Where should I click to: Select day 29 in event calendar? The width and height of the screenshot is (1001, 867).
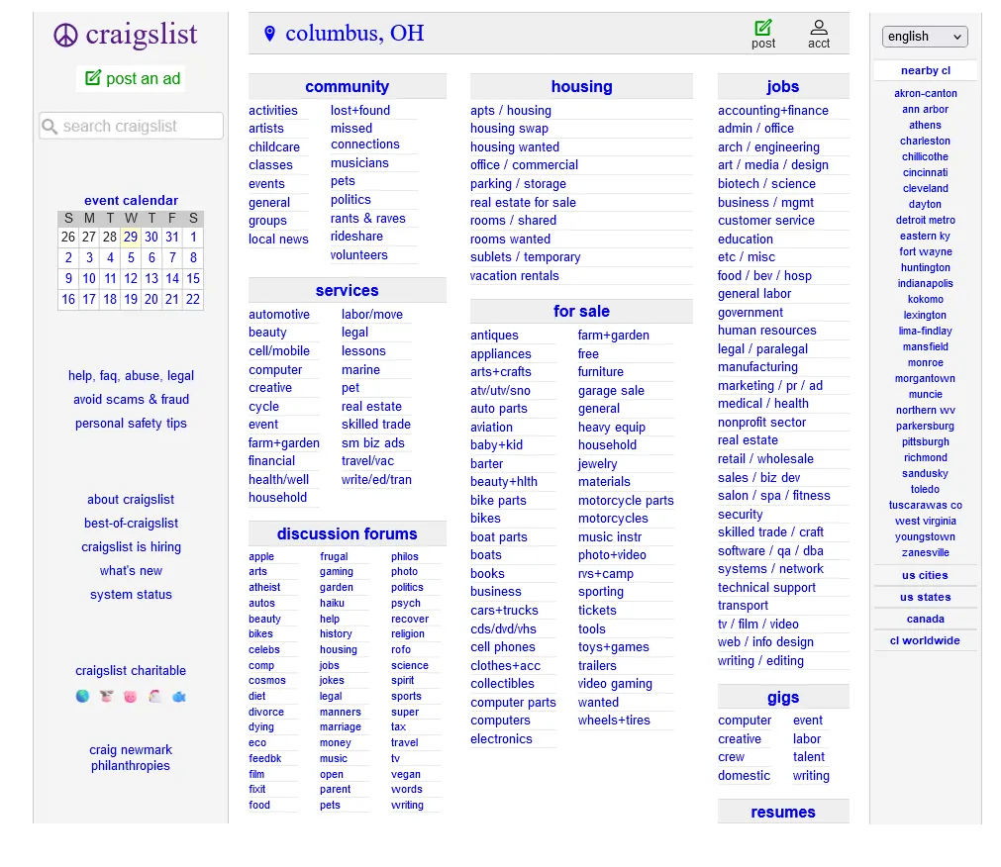coord(131,237)
